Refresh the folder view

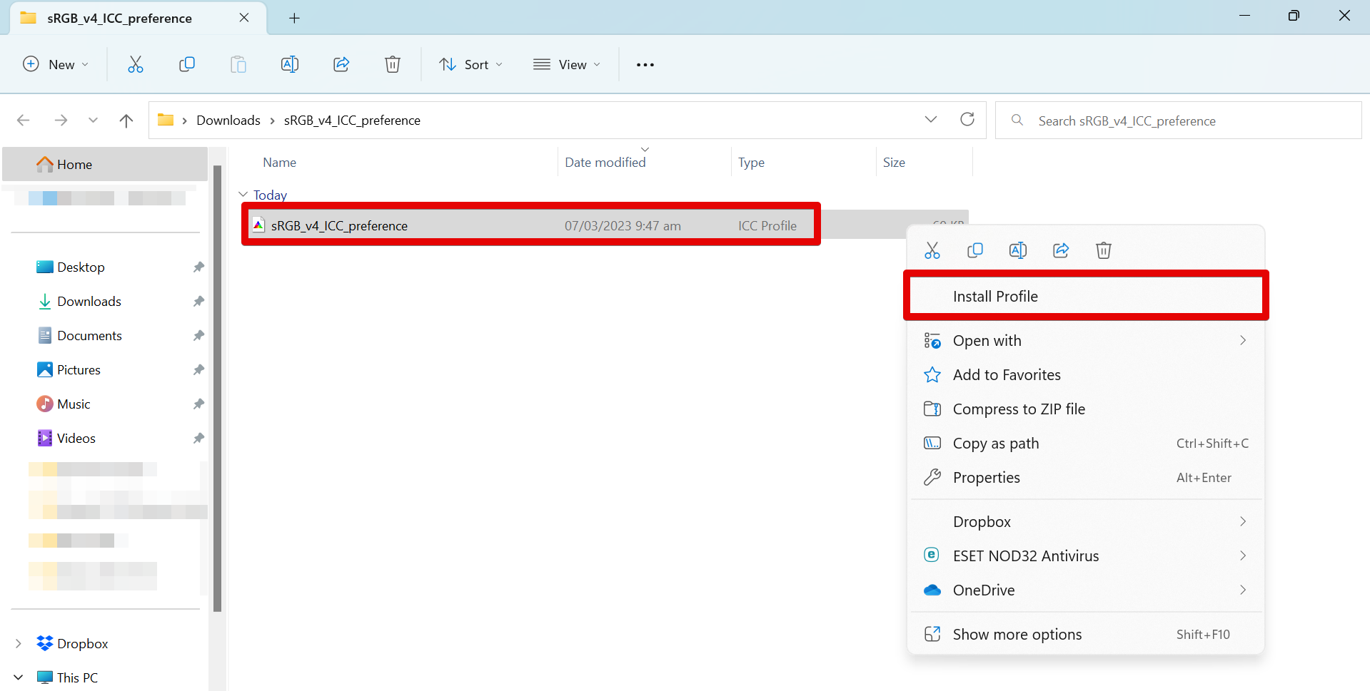967,119
